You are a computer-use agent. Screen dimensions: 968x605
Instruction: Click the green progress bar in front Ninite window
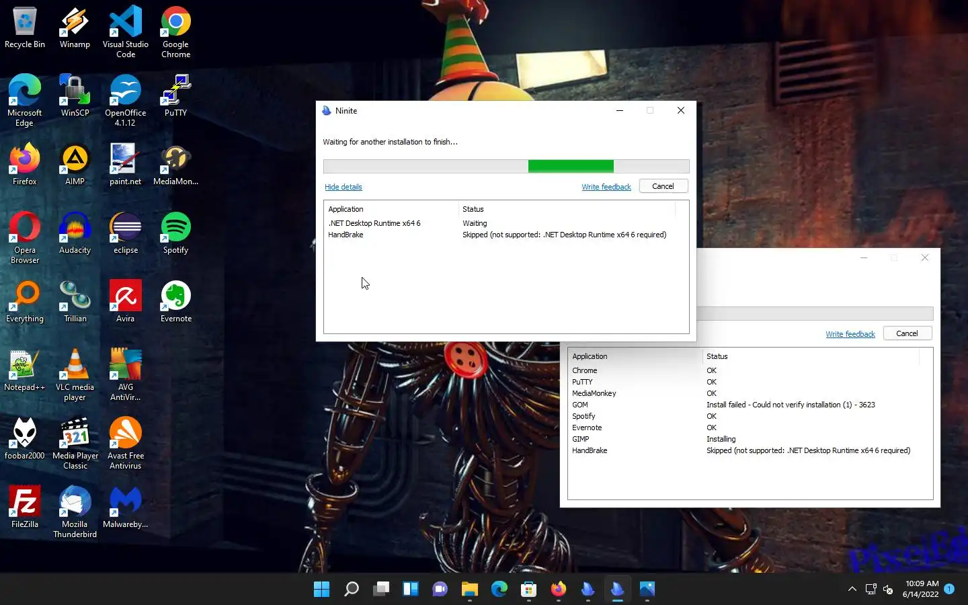click(x=571, y=166)
